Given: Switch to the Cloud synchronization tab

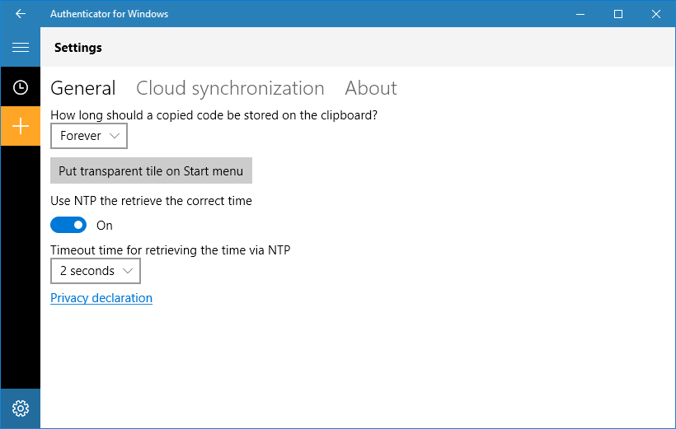Looking at the screenshot, I should 230,88.
